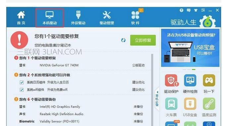The height and width of the screenshot is (126, 229).
Task: Open the main menu dropdown icon
Action: pyautogui.click(x=203, y=10)
